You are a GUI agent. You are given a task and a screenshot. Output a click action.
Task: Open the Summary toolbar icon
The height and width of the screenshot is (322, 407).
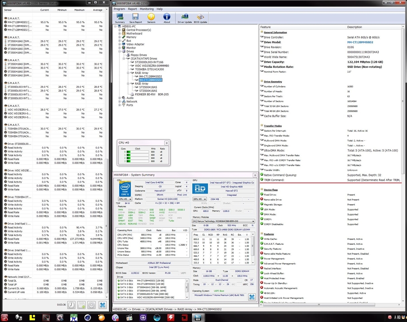tap(120, 17)
